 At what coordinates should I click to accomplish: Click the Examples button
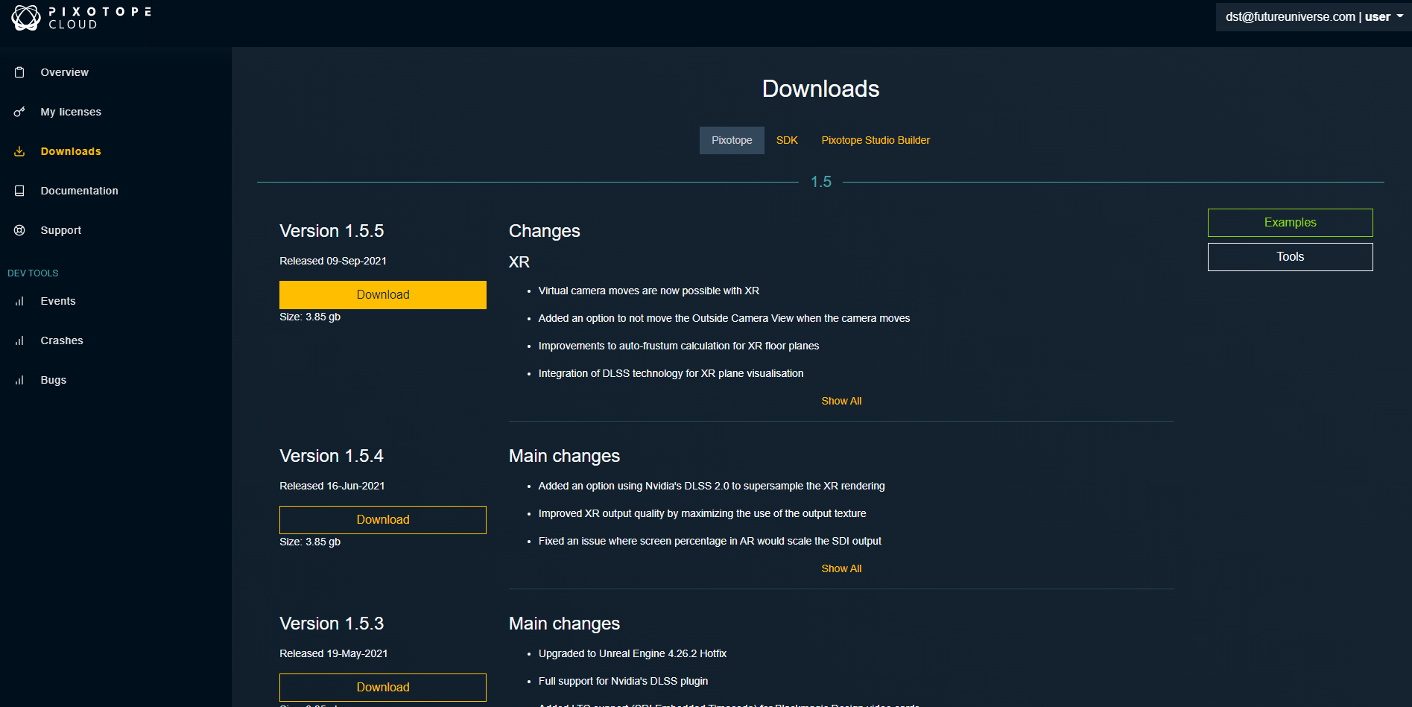(1291, 223)
